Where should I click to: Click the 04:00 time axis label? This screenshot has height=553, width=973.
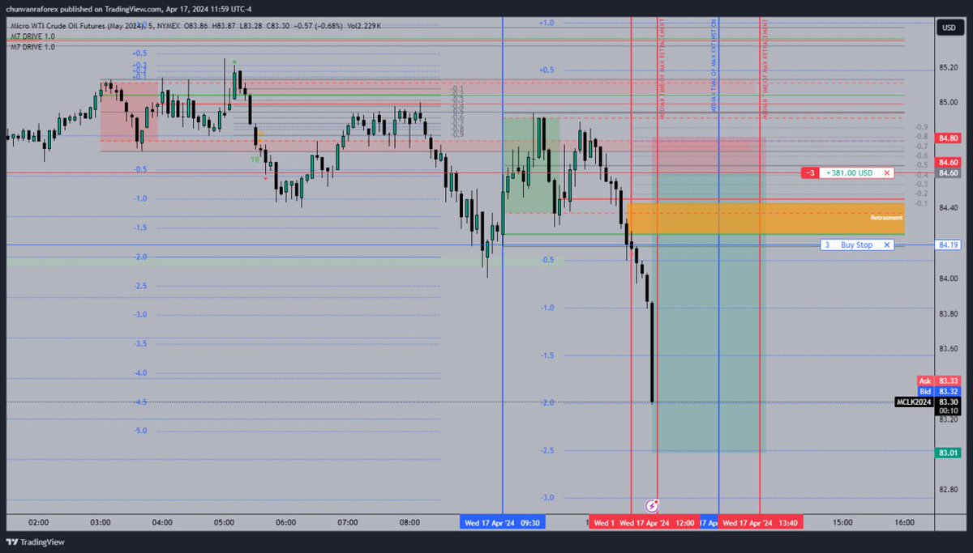click(162, 523)
